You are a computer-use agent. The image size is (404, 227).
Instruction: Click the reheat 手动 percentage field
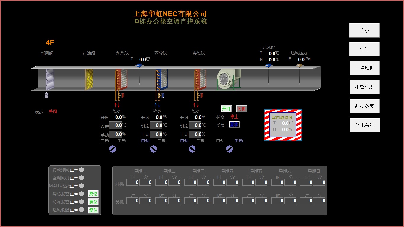195,134
